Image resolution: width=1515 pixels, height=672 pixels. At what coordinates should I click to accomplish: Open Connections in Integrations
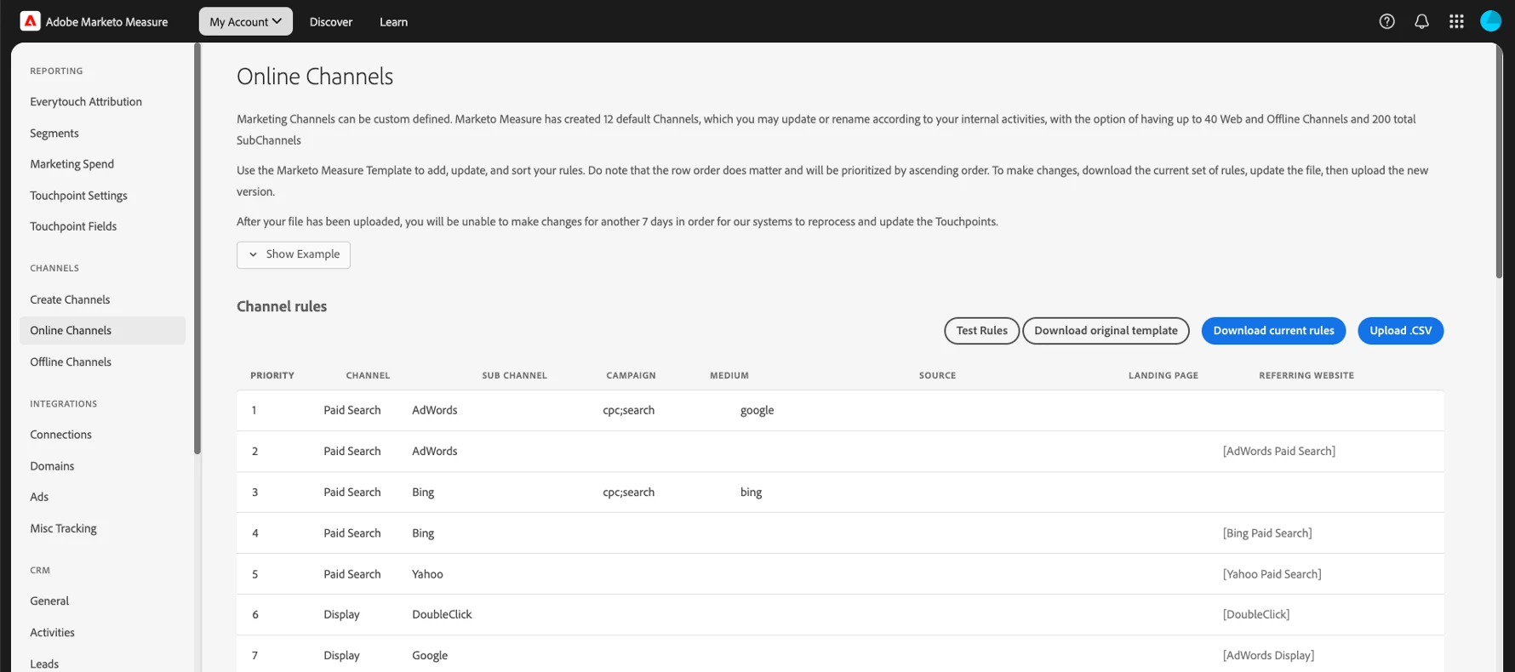60,435
